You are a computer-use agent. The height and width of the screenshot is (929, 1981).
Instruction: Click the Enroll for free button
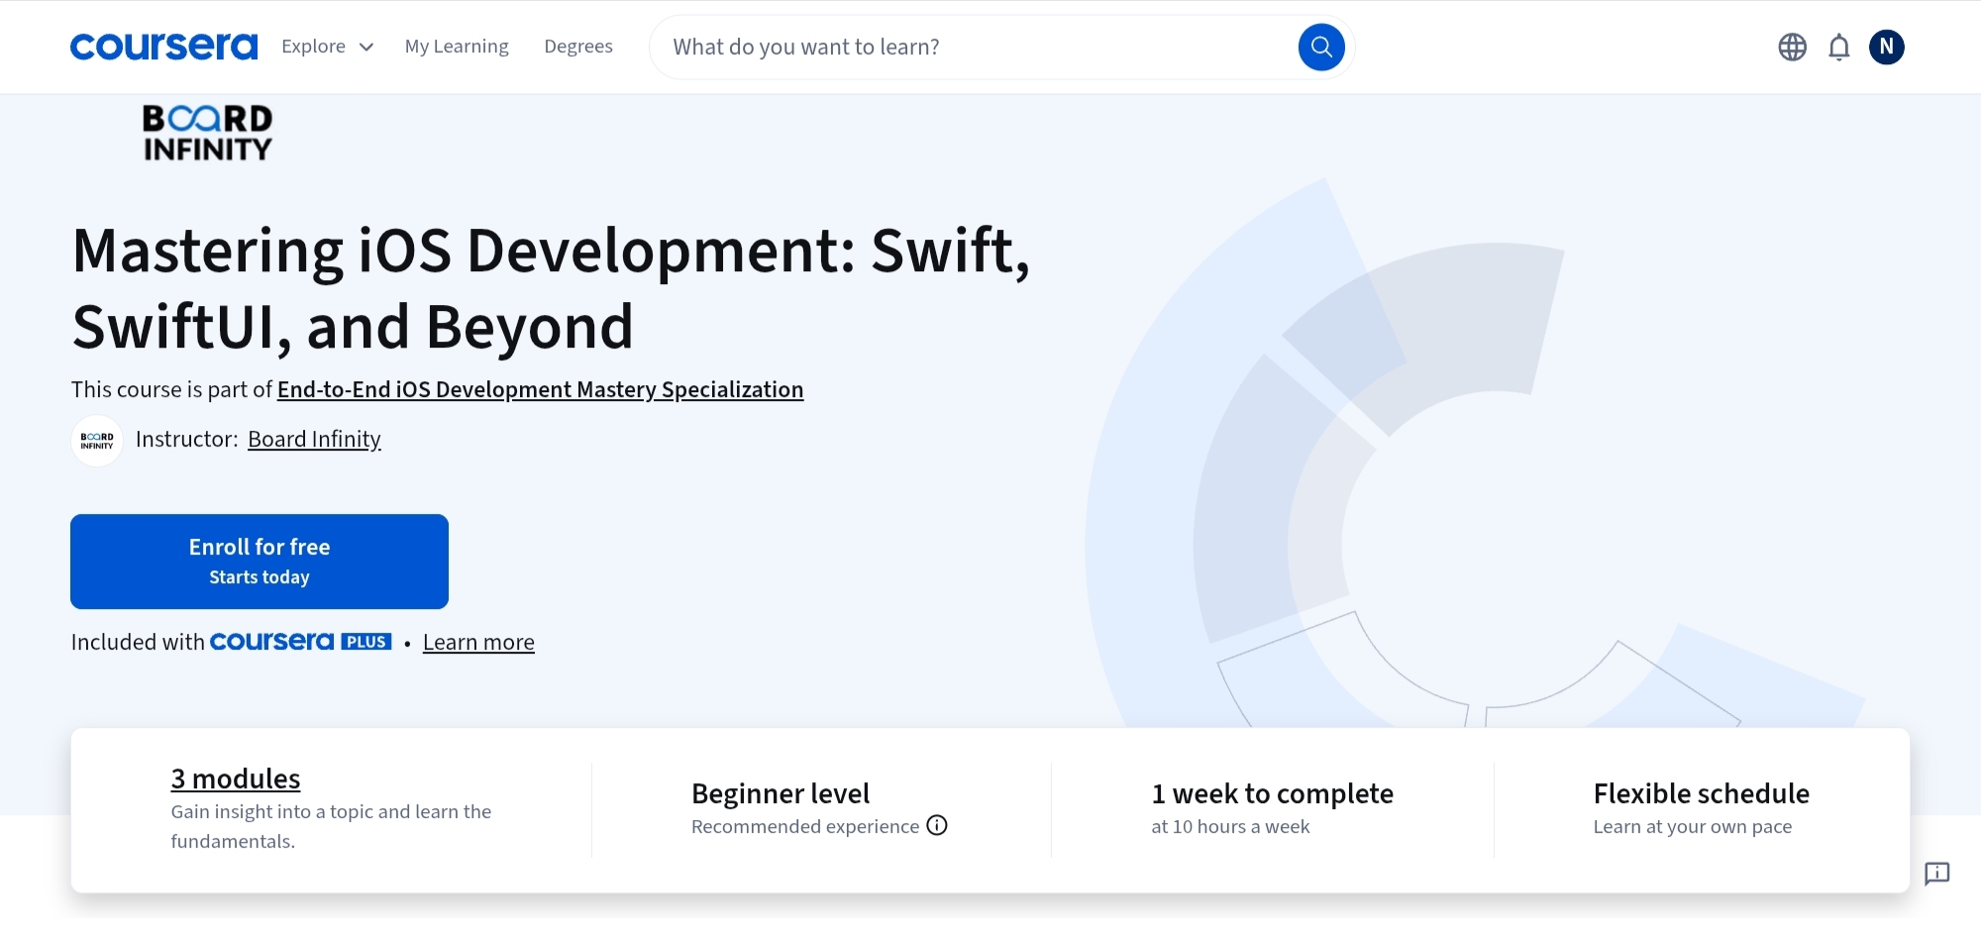pos(260,561)
